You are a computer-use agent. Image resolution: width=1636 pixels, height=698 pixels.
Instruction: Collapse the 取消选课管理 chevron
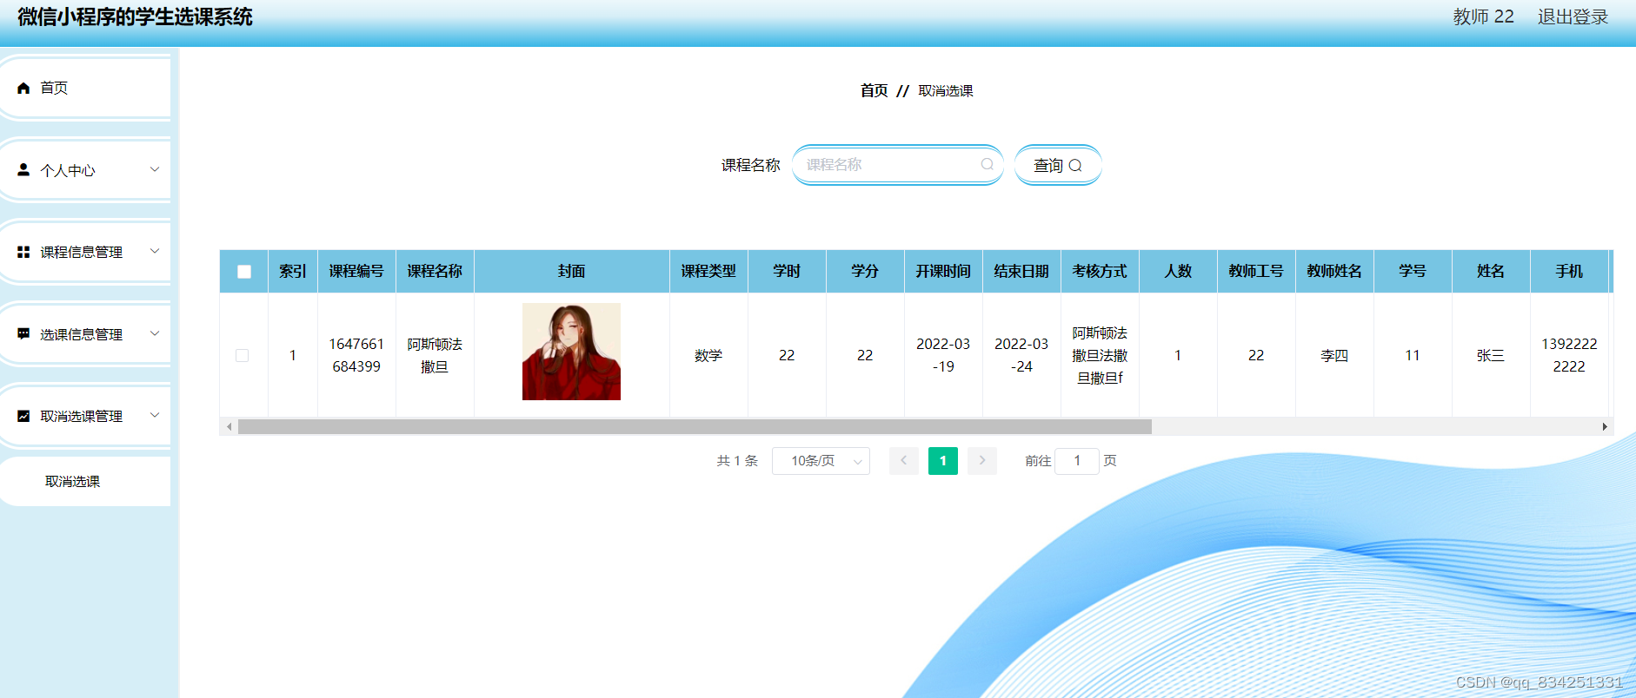click(x=155, y=415)
